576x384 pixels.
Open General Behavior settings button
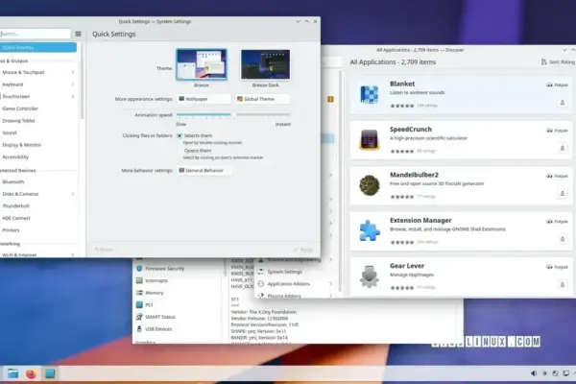(204, 171)
